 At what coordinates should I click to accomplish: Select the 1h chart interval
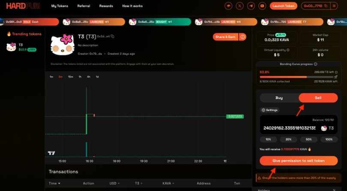(x=80, y=77)
